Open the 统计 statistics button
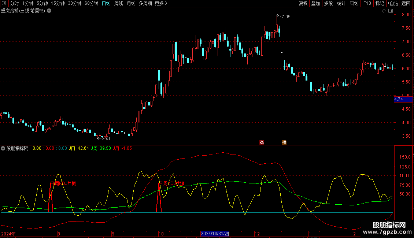414x238 pixels. (341, 3)
